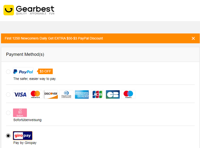This screenshot has width=200, height=148.
Task: Click the Discover card icon
Action: pos(51,94)
